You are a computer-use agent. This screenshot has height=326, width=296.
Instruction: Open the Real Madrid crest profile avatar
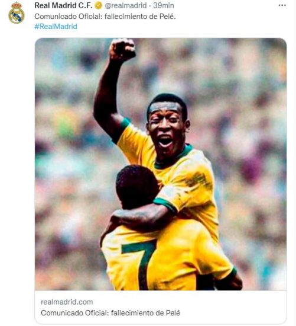[17, 13]
